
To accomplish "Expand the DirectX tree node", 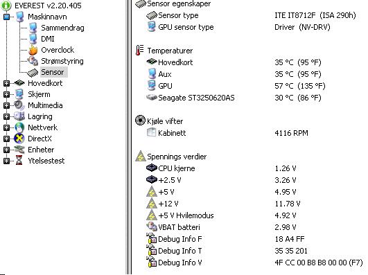I will coord(6,139).
